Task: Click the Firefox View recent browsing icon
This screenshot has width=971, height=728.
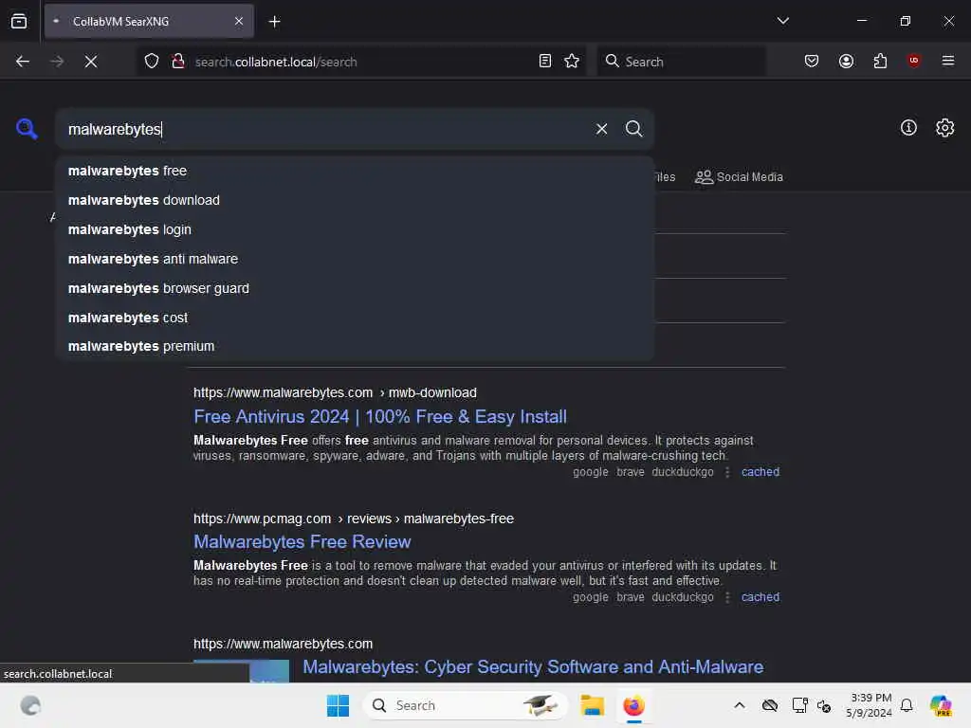Action: coord(19,21)
